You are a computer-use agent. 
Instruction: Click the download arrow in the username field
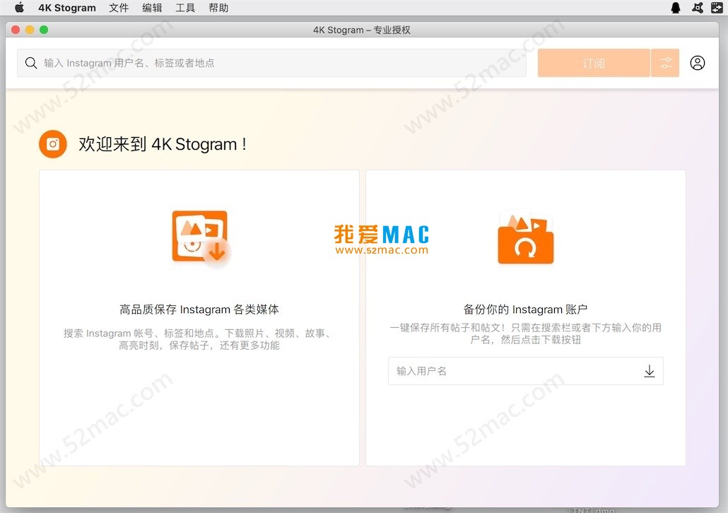pos(650,371)
